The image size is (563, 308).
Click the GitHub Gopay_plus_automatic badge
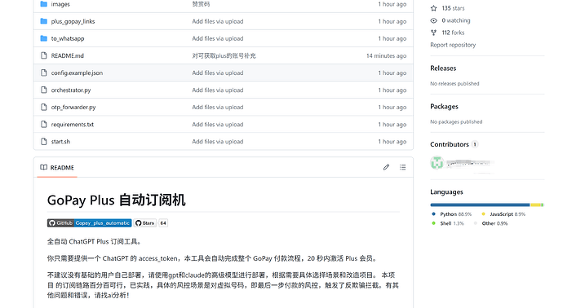pos(90,223)
